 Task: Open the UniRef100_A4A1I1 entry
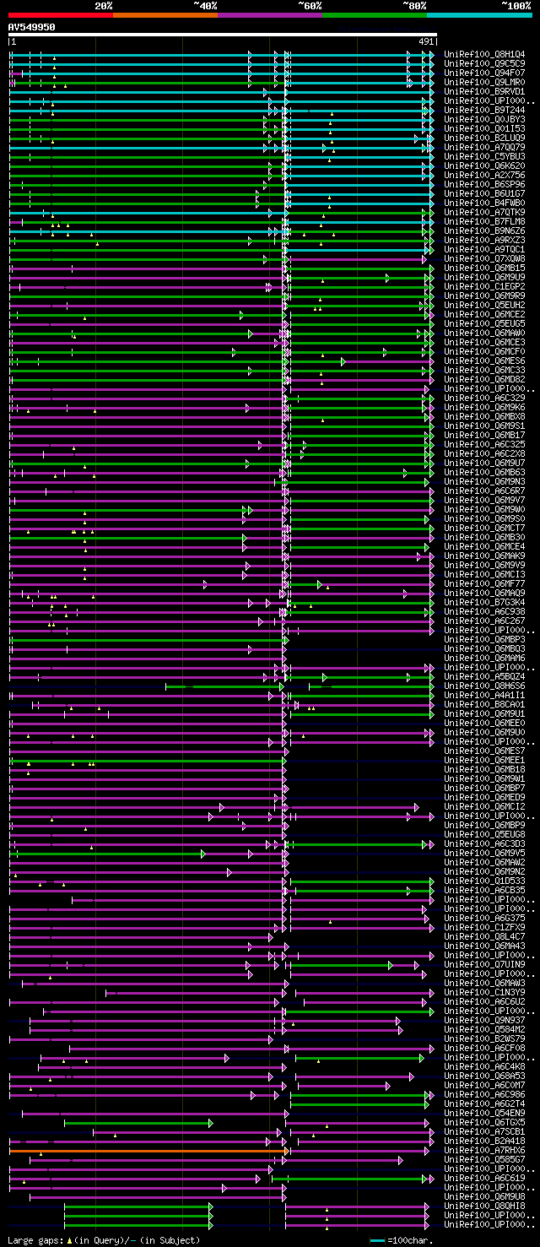click(x=484, y=695)
